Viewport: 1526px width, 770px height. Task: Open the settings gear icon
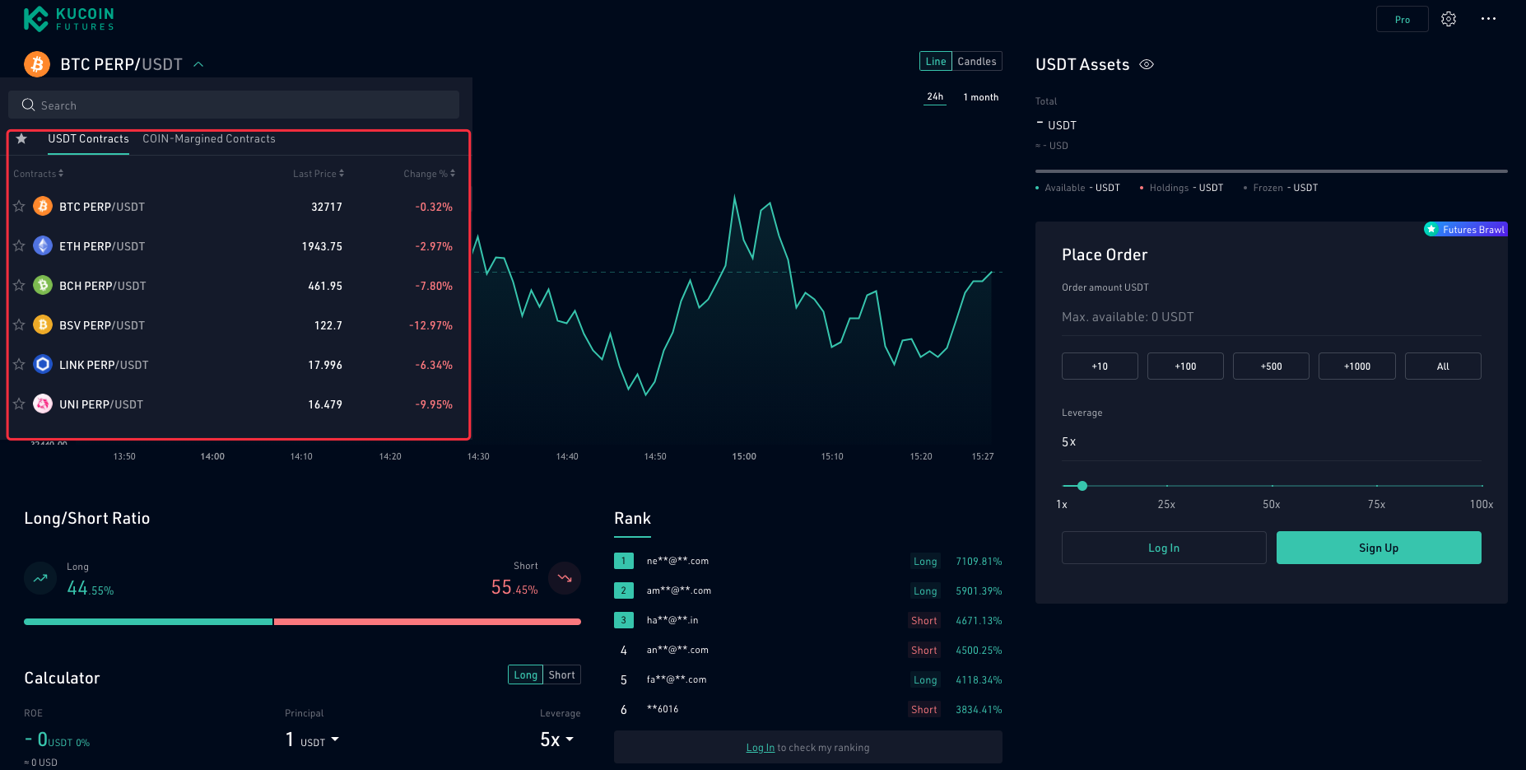coord(1449,19)
